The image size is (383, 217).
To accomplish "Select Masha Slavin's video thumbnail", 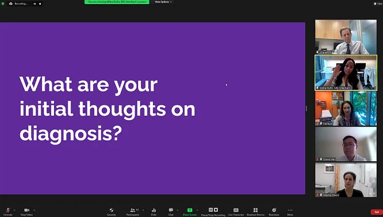I will point(346,180).
